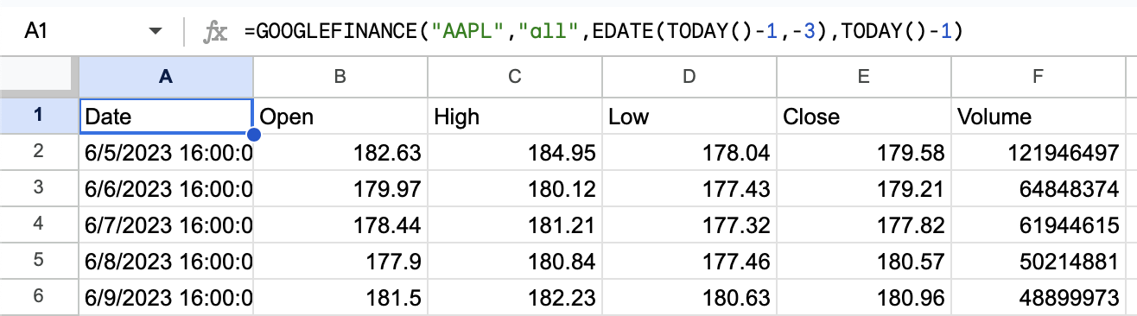Click Low value 180.63

(689, 298)
